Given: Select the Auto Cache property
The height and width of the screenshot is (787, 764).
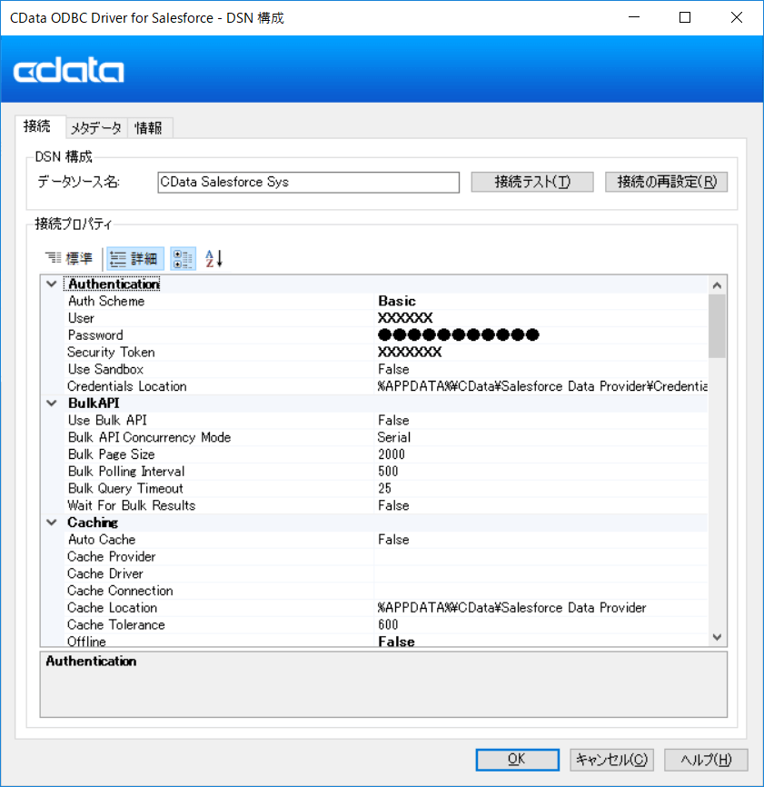Looking at the screenshot, I should point(386,540).
